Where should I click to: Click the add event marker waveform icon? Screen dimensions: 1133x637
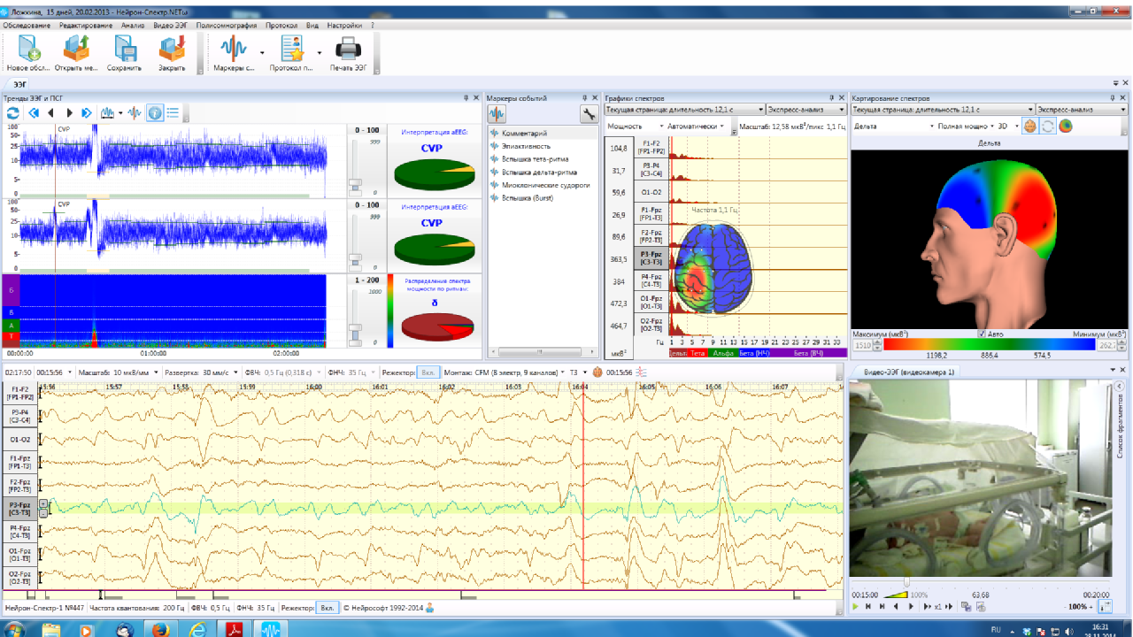coord(497,113)
